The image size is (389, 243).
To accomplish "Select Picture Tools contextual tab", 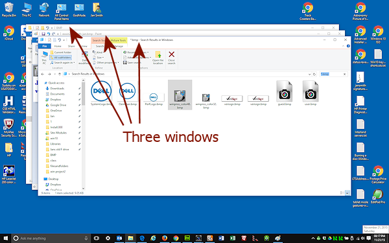I will pos(119,40).
